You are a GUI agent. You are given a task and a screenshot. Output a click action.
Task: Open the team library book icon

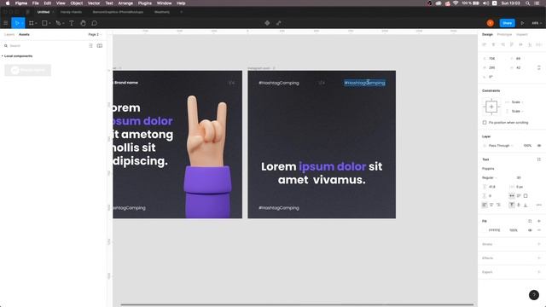coord(100,45)
